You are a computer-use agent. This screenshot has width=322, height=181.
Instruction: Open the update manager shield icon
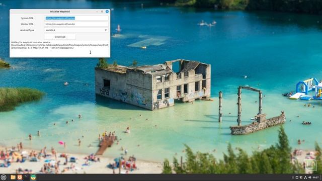click(301, 177)
